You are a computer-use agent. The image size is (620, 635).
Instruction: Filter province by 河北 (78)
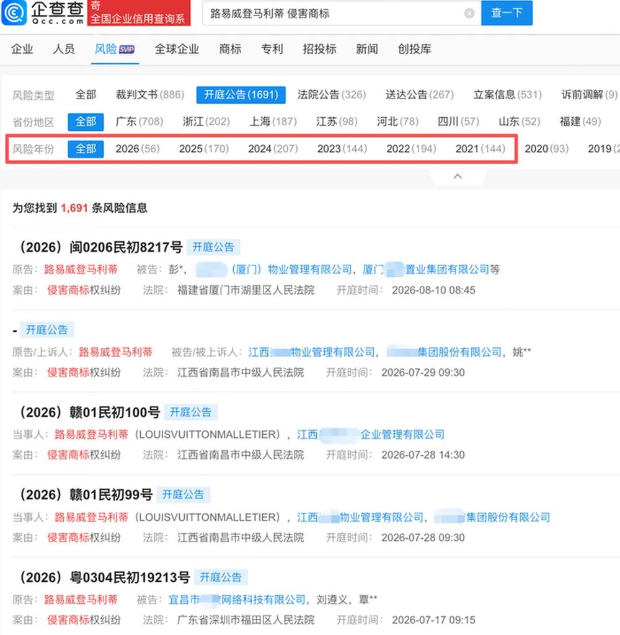pos(397,122)
